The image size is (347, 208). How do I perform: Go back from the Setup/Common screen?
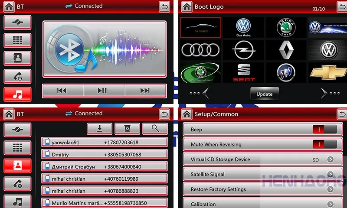[342, 114]
